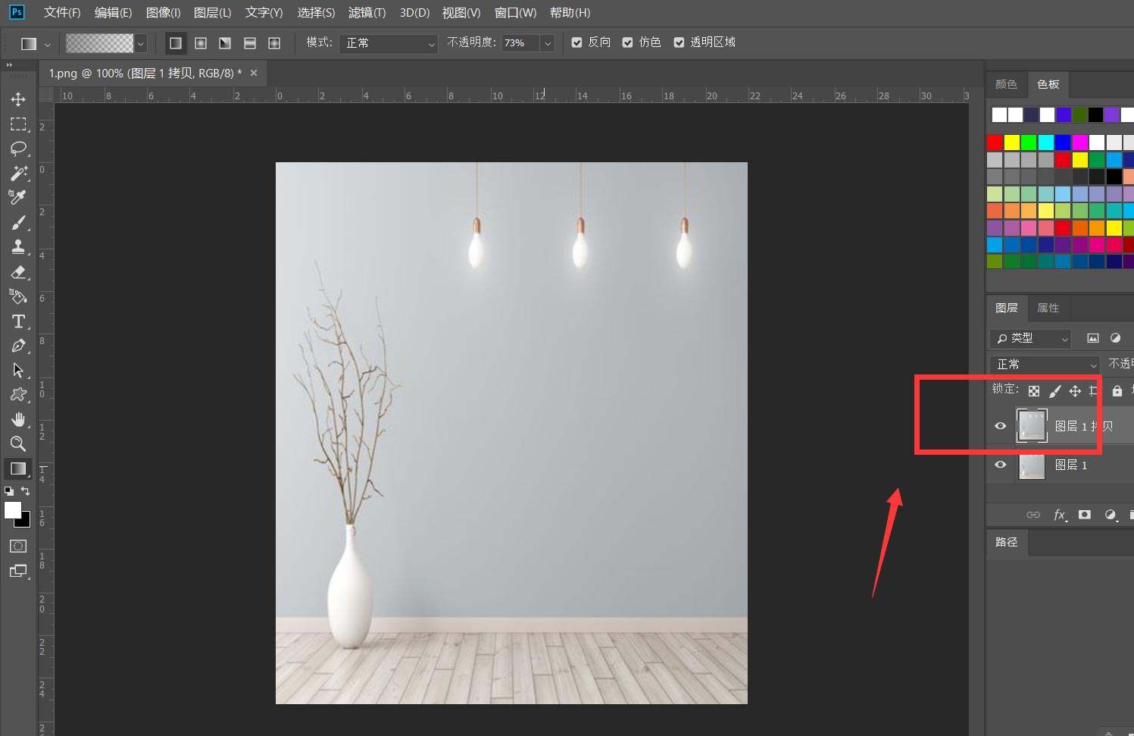The image size is (1134, 736).
Task: Click the layer fx effects button
Action: click(1060, 515)
